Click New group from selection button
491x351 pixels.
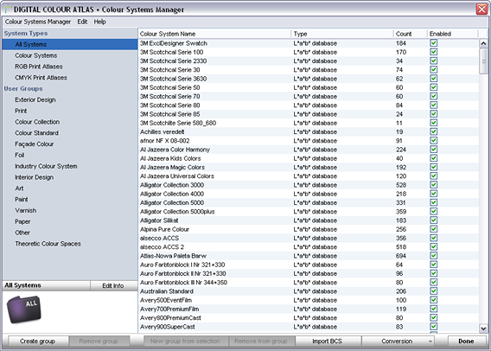(x=185, y=341)
